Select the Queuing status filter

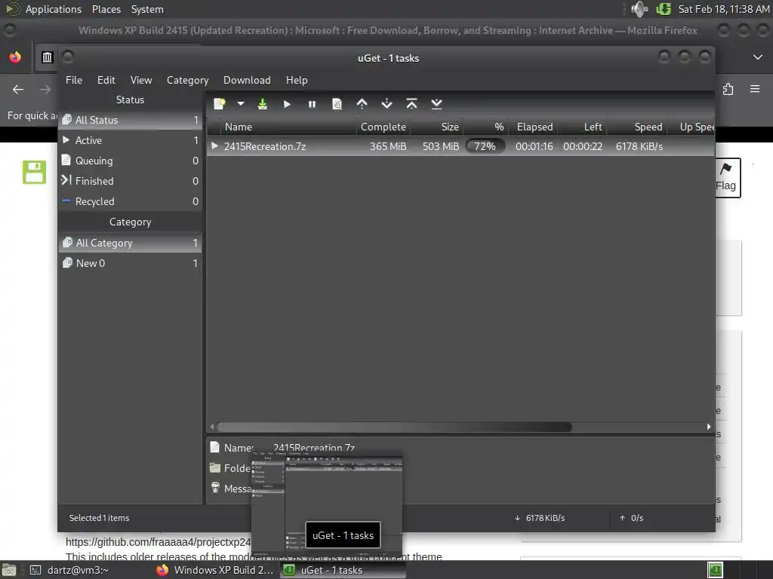pos(130,161)
